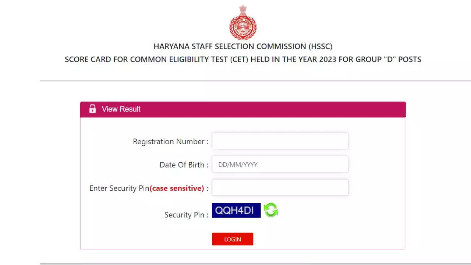
Task: Click the Date Of Birth DD/MM/YYYY field
Action: point(280,164)
